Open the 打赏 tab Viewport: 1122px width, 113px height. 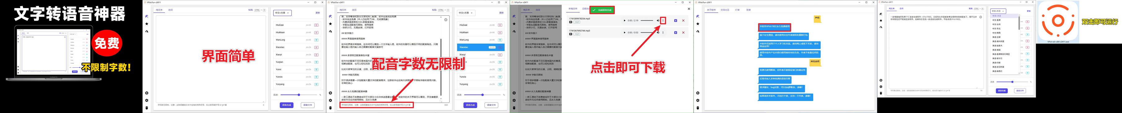tap(737, 10)
